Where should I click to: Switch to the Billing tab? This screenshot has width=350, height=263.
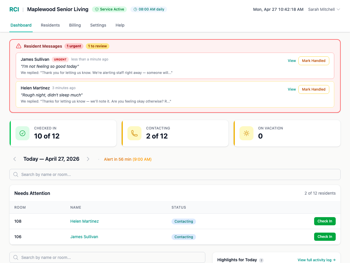[75, 25]
